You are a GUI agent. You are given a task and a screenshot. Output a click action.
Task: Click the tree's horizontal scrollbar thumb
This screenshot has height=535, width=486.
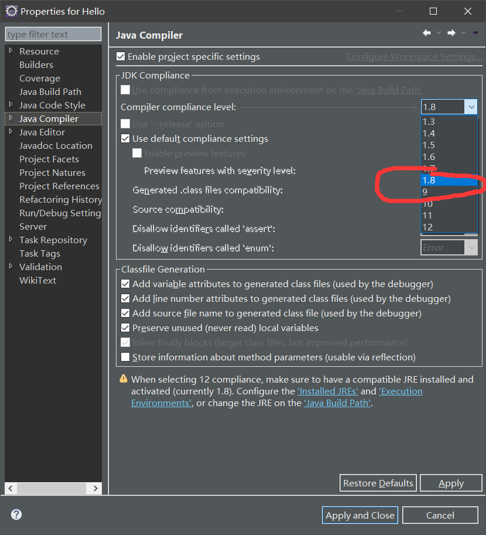tap(52, 488)
